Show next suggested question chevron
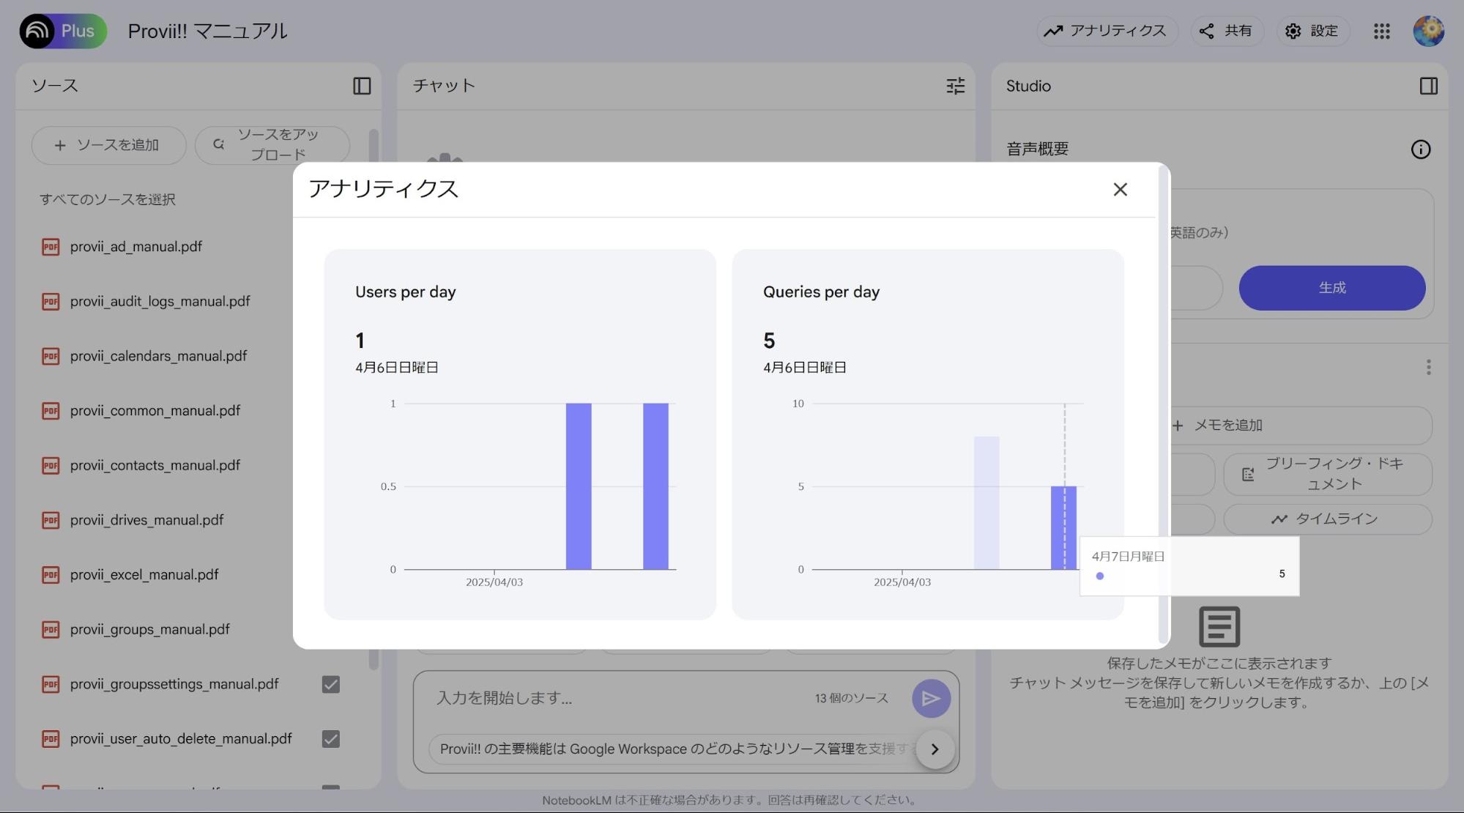The image size is (1464, 813). (x=934, y=749)
